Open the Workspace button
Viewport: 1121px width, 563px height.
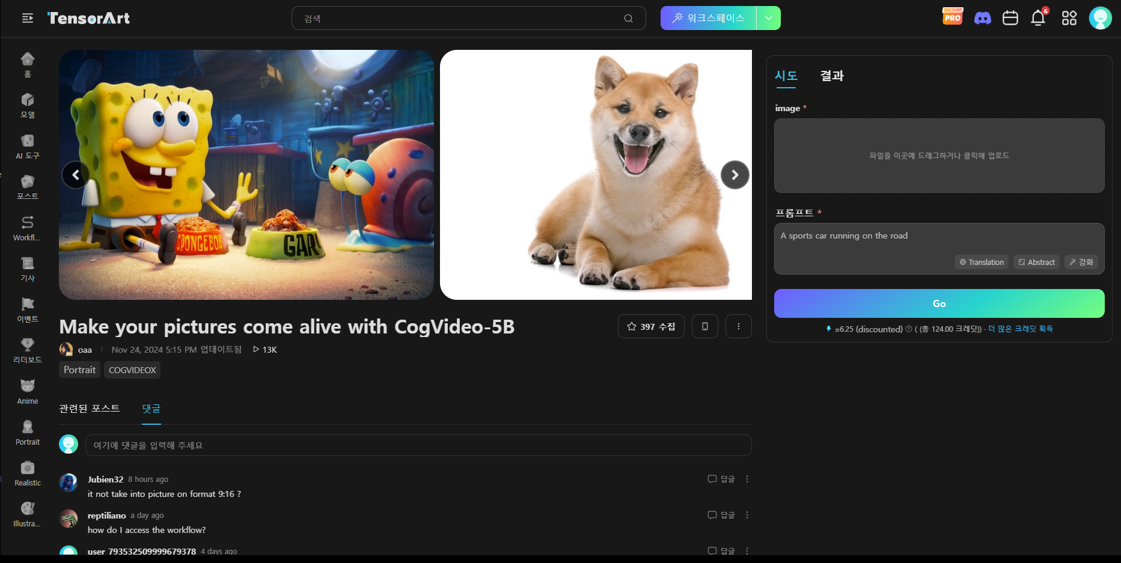709,18
